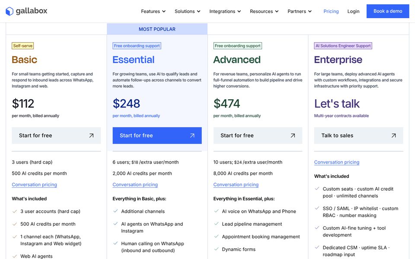The width and height of the screenshot is (415, 259).
Task: Open Conversation pricing under Essential plan
Action: (135, 184)
